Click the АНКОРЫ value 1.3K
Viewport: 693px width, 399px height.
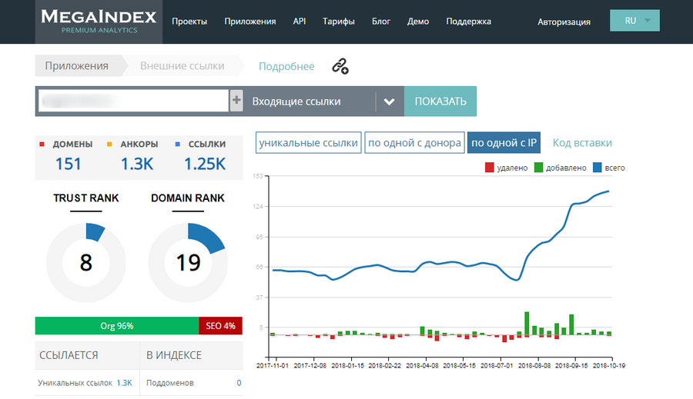(137, 164)
